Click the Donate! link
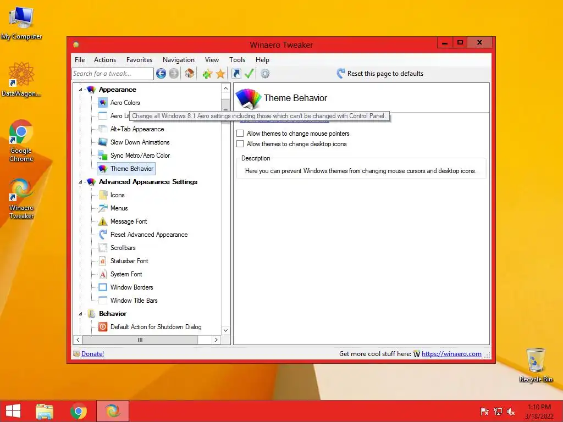Image resolution: width=563 pixels, height=422 pixels. tap(92, 354)
